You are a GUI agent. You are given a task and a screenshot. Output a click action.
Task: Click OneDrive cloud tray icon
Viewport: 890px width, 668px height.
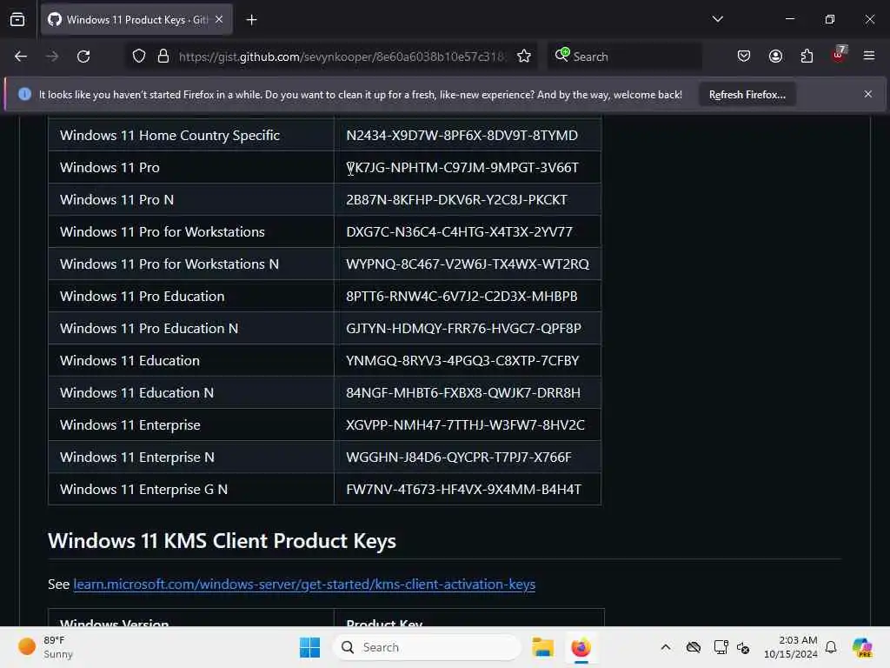[693, 647]
